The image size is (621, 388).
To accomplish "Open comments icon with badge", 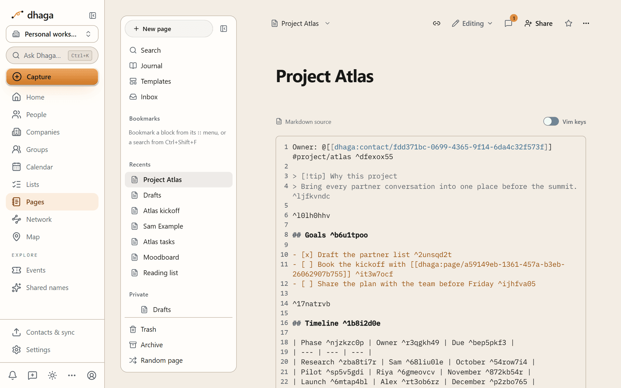I will click(508, 23).
